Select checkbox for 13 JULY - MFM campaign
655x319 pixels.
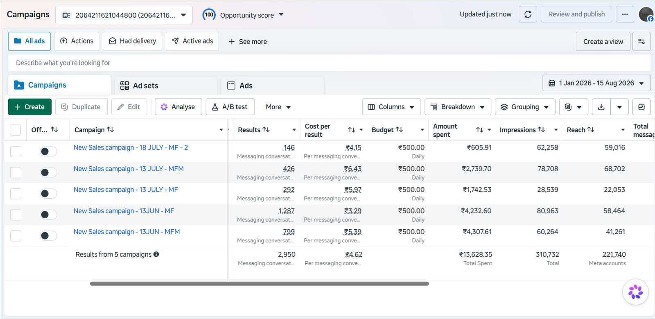point(16,173)
